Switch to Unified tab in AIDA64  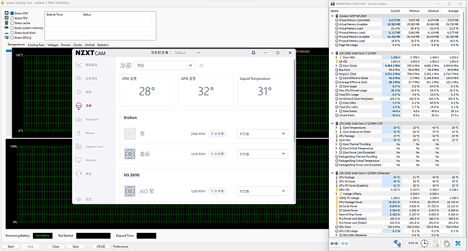[x=90, y=45]
